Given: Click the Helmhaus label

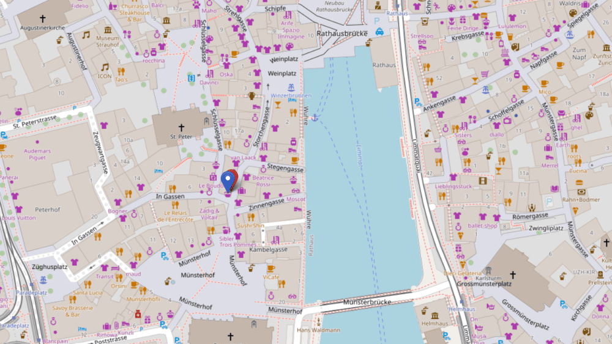Looking at the screenshot, I should pyautogui.click(x=435, y=323).
